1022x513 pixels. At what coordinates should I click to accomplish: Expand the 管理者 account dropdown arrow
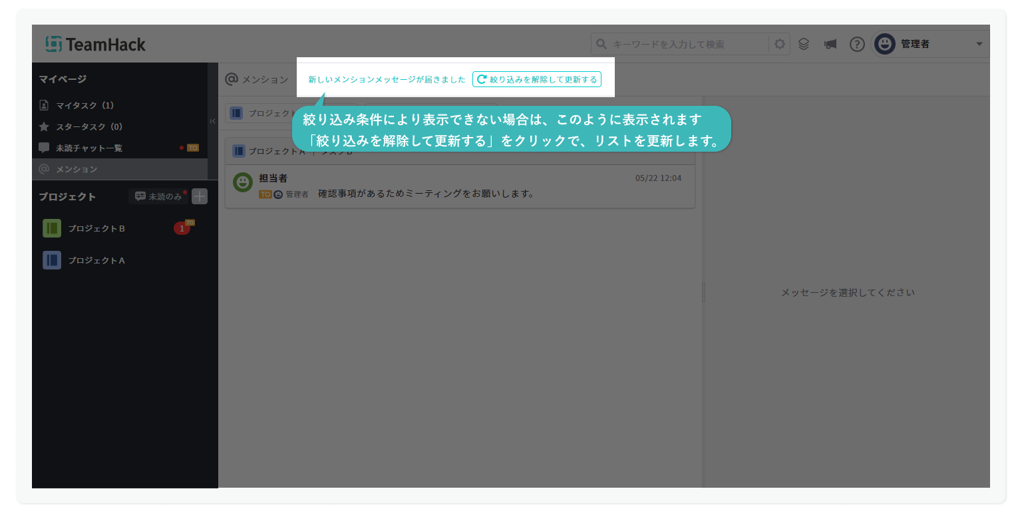coord(979,45)
